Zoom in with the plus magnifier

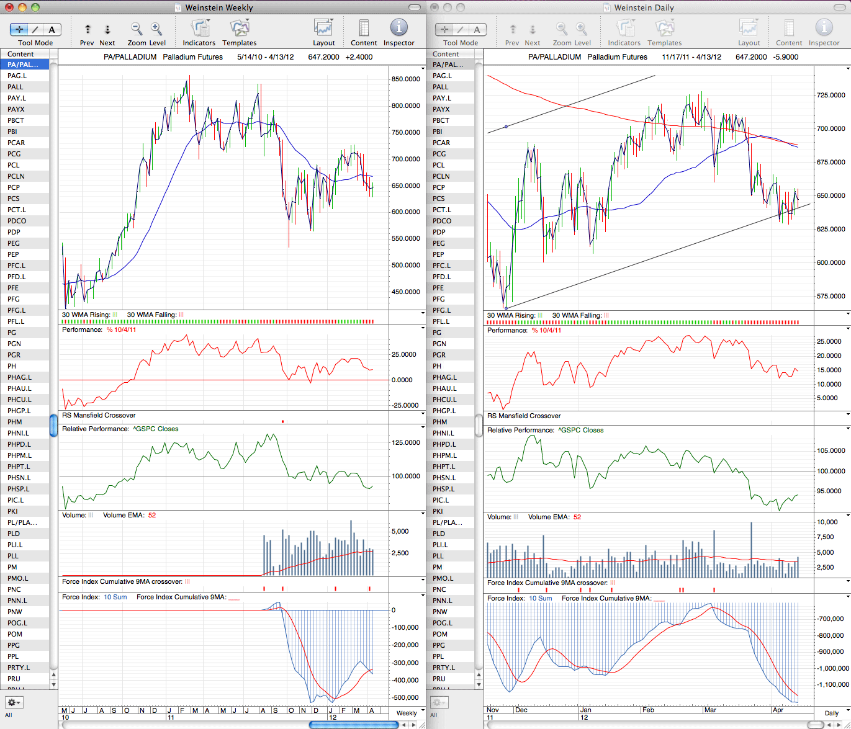[156, 29]
